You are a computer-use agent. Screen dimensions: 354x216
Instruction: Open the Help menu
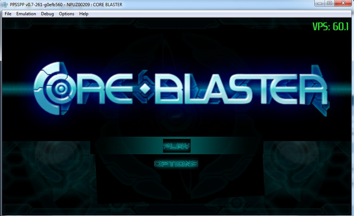(84, 14)
